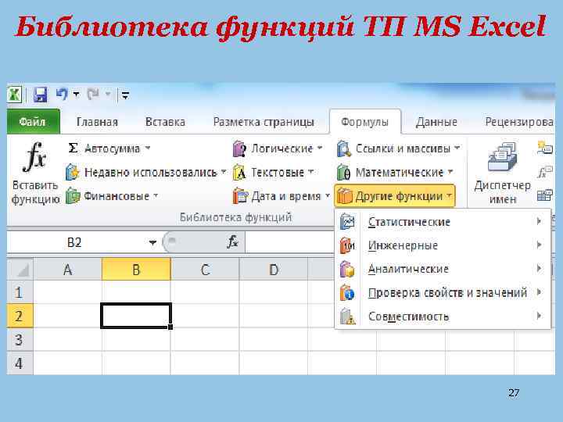Customize the Quick Access Toolbar dropdown

125,95
